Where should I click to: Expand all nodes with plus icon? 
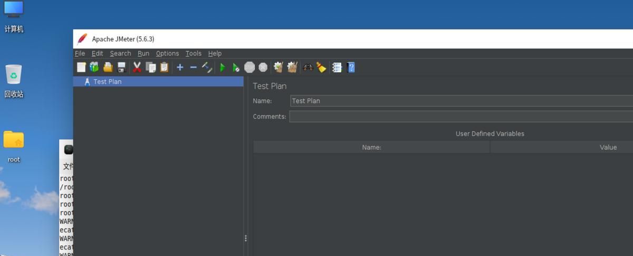click(180, 68)
